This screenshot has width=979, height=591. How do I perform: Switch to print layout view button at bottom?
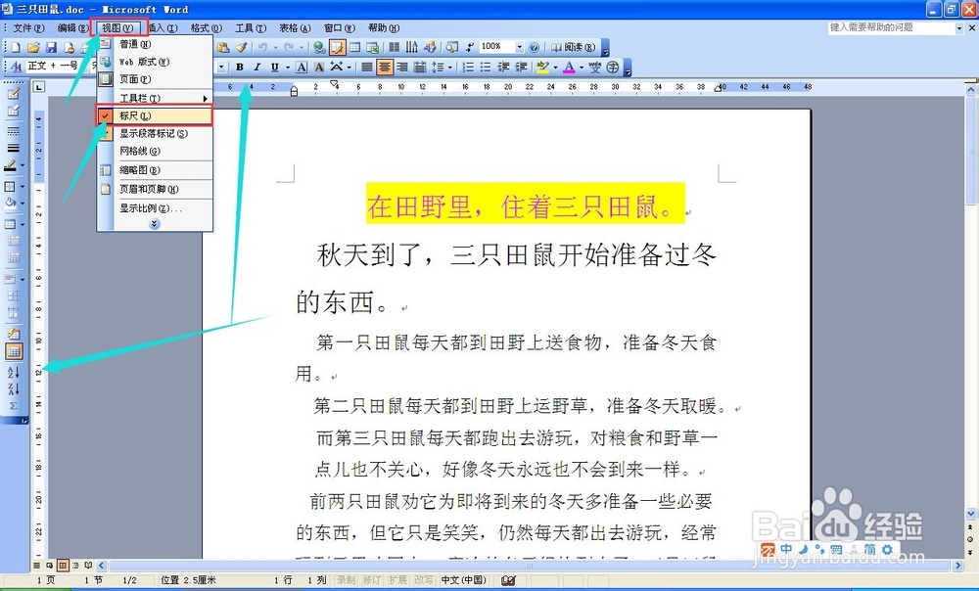[x=63, y=566]
